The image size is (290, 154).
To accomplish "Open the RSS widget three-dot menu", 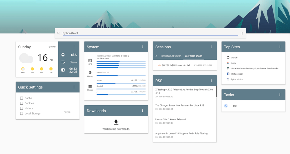I will point(211,80).
